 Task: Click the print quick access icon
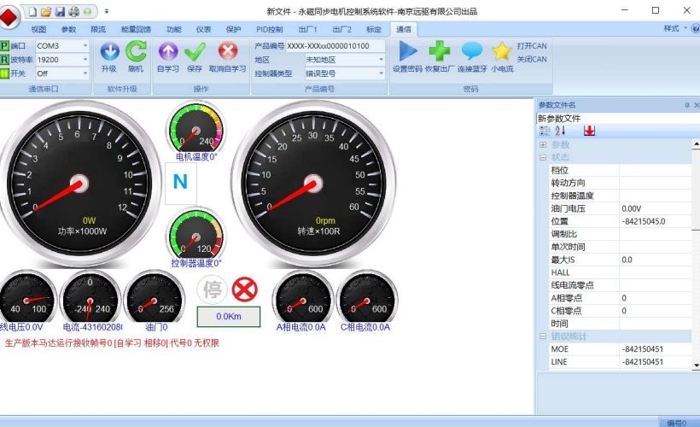click(x=74, y=12)
